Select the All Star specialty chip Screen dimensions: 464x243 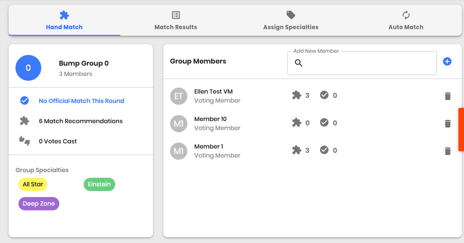click(x=33, y=184)
